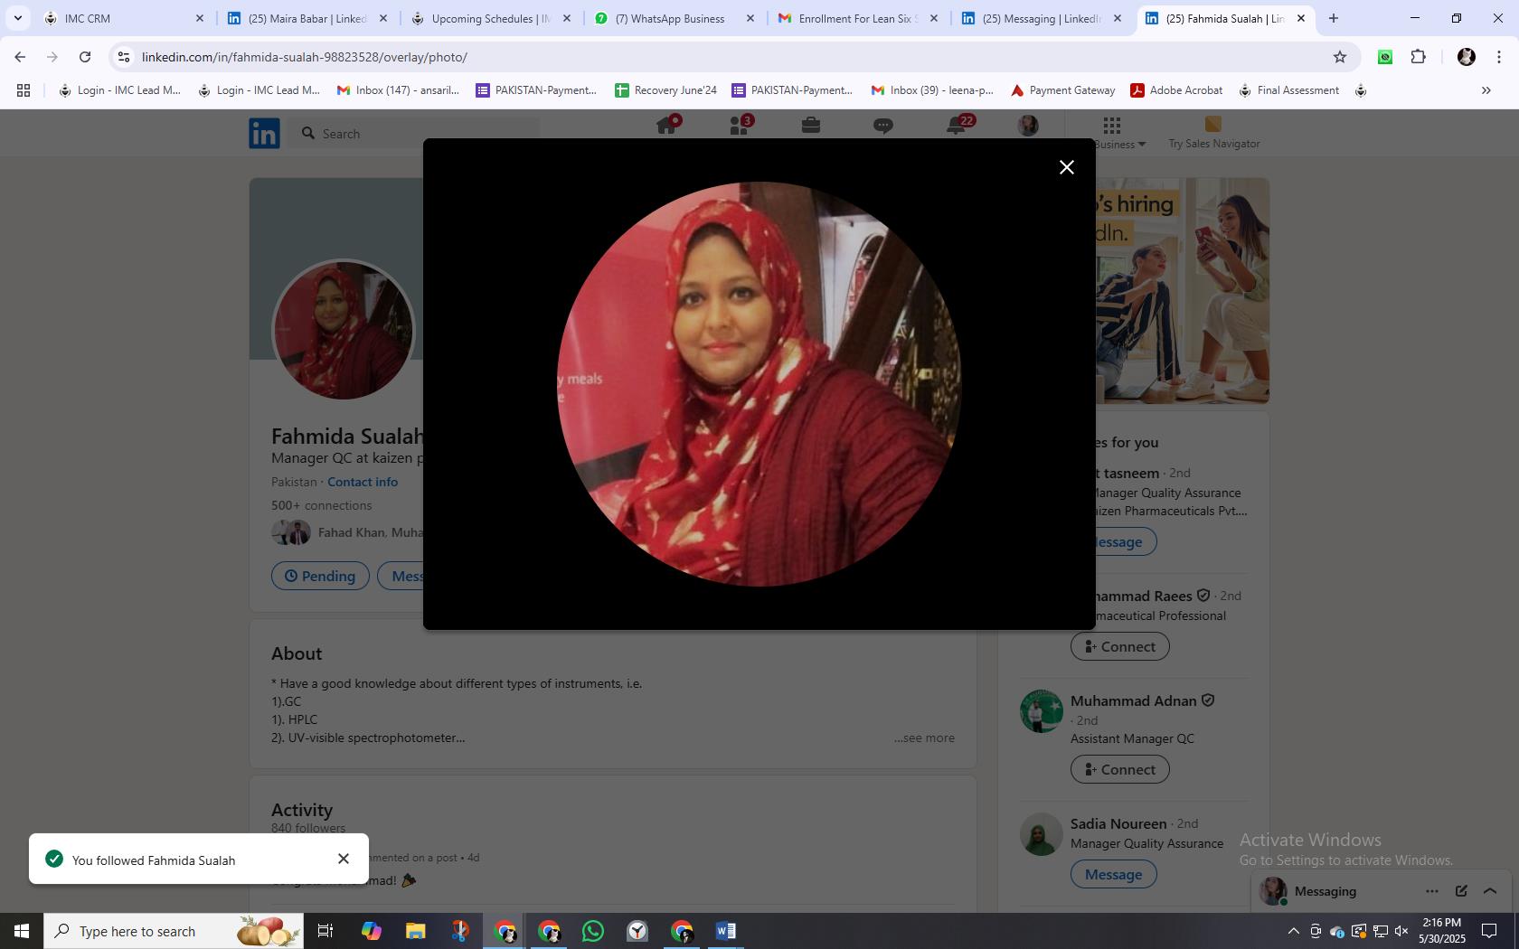Image resolution: width=1519 pixels, height=949 pixels.
Task: Open Notifications bell with 22 badge
Action: [x=957, y=126]
